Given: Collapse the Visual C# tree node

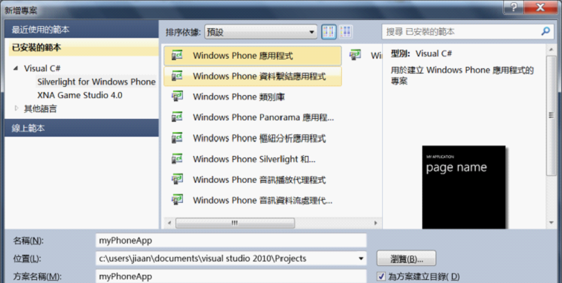Looking at the screenshot, I should point(16,68).
